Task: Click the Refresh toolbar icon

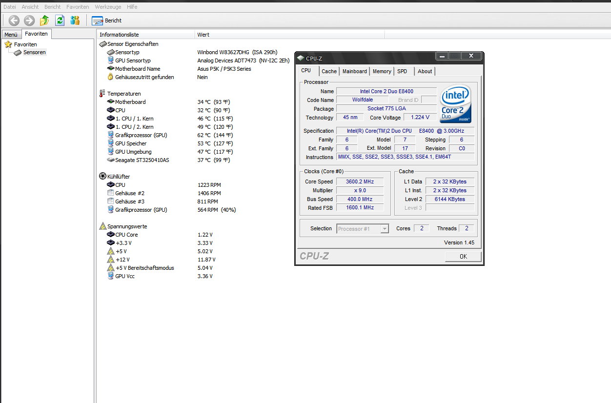Action: click(60, 20)
